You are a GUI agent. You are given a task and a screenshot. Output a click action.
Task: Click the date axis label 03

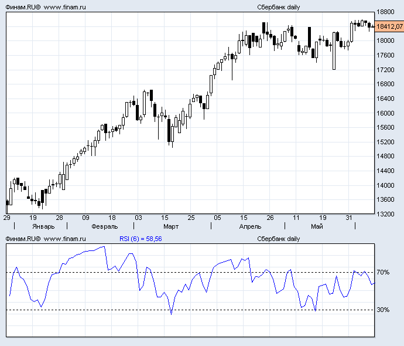pos(138,218)
